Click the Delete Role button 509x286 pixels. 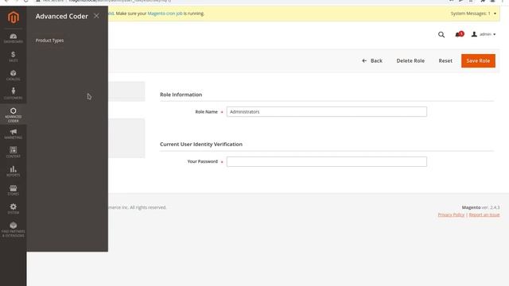(410, 60)
